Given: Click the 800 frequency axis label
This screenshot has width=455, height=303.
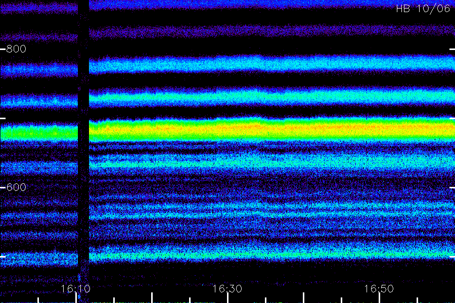Looking at the screenshot, I should [x=16, y=48].
